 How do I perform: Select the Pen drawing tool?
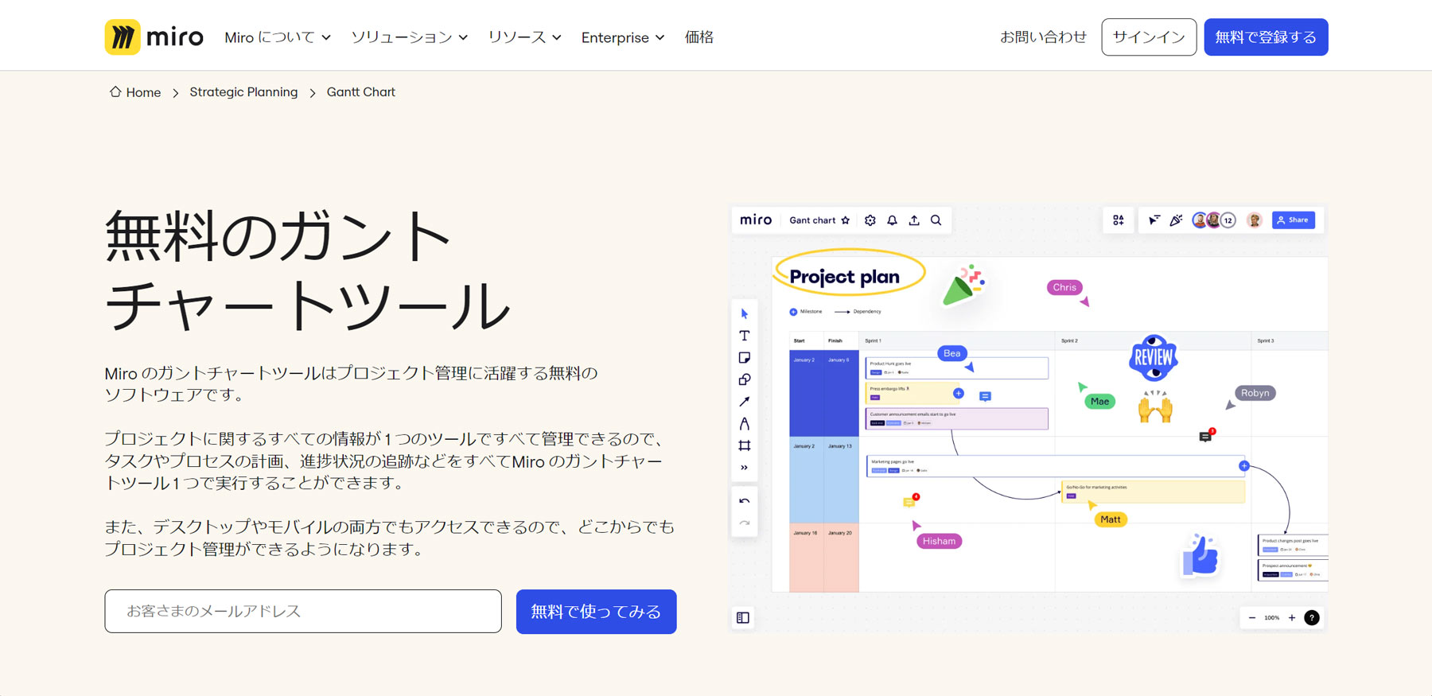coord(745,424)
